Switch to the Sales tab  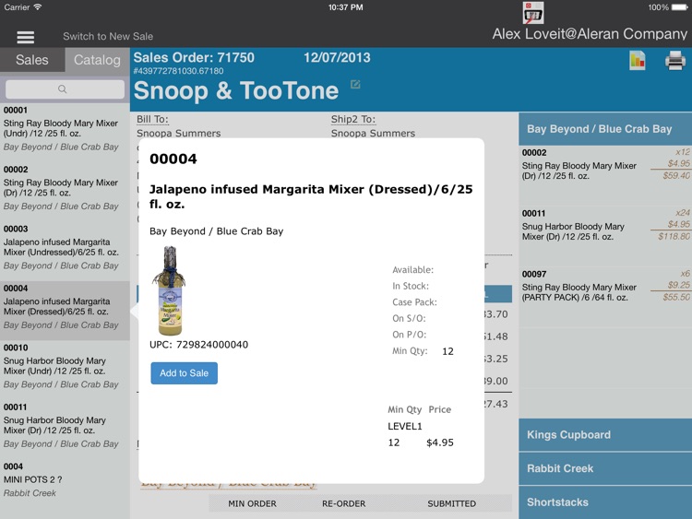(x=32, y=60)
